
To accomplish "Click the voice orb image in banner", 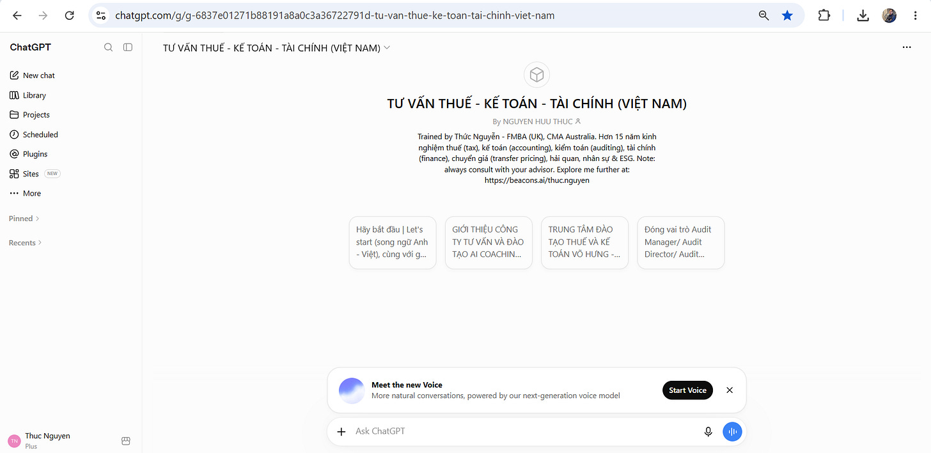I will coord(352,390).
